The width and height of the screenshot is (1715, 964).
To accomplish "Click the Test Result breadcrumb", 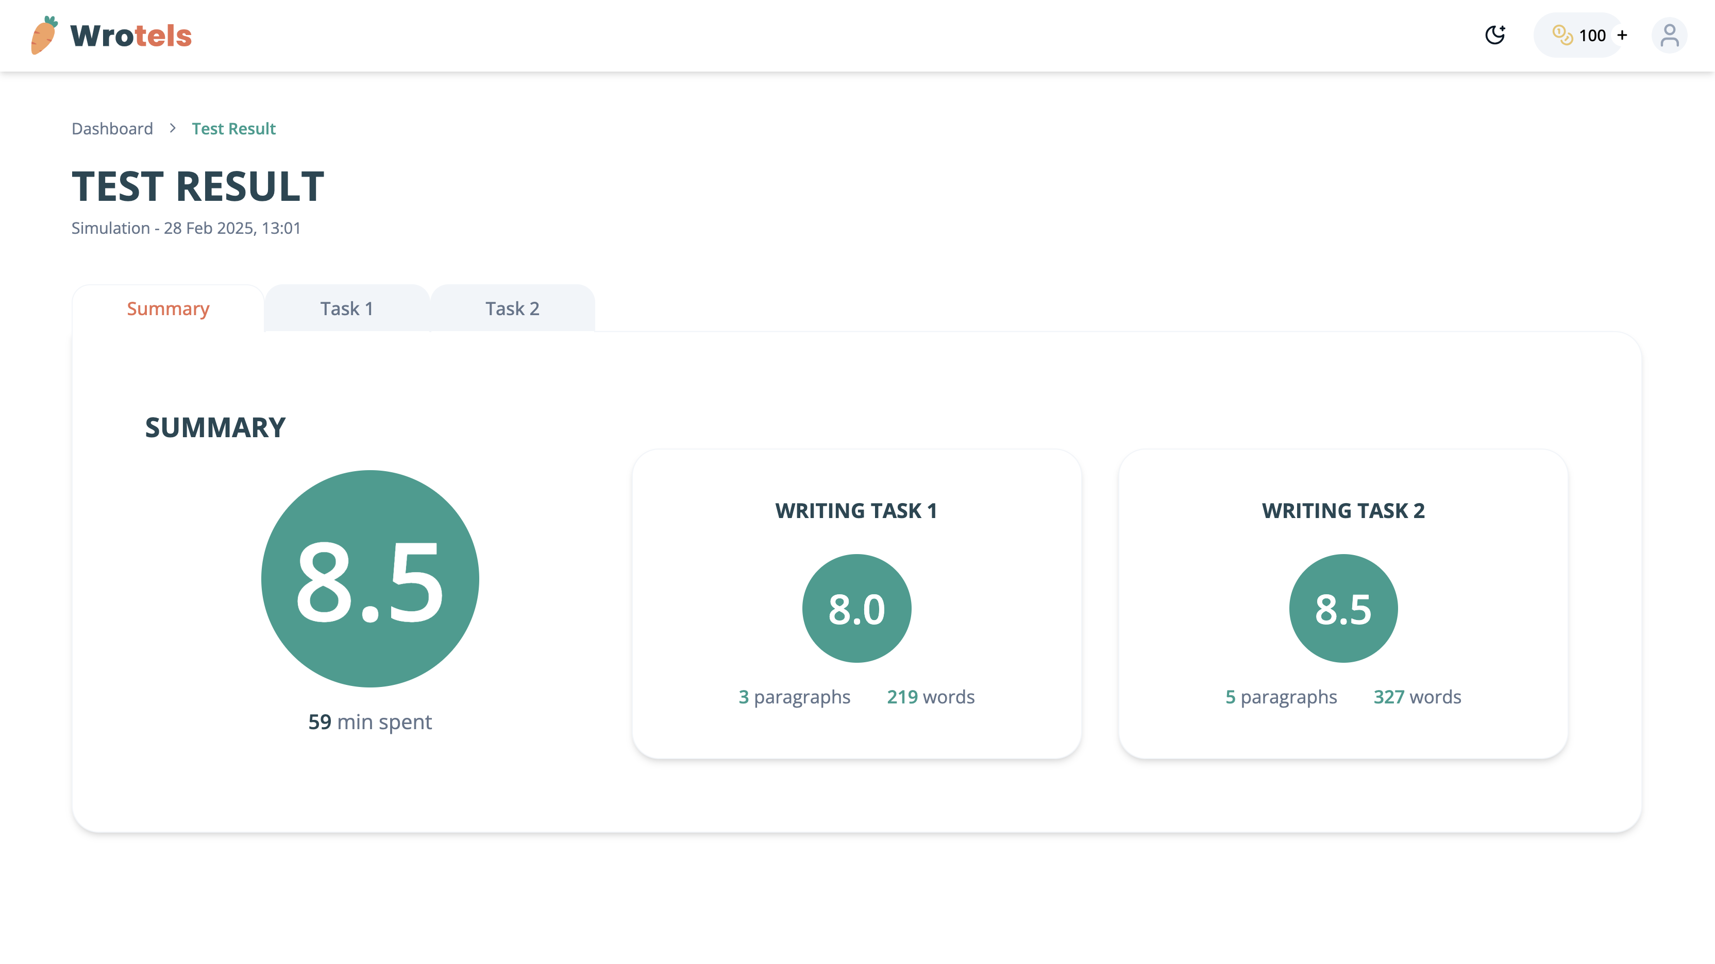I will (233, 128).
